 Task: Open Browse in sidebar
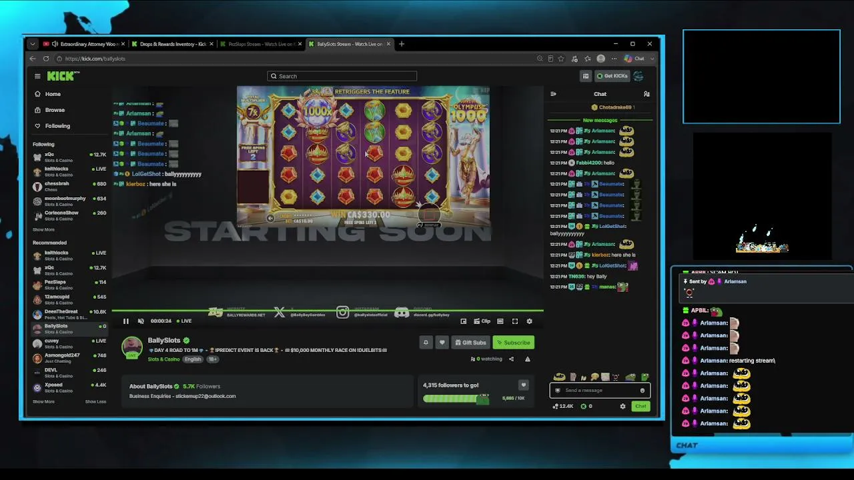pyautogui.click(x=55, y=110)
